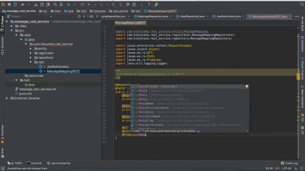Expand the .idea folder
Image resolution: width=305 pixels, height=171 pixels.
tap(11, 26)
